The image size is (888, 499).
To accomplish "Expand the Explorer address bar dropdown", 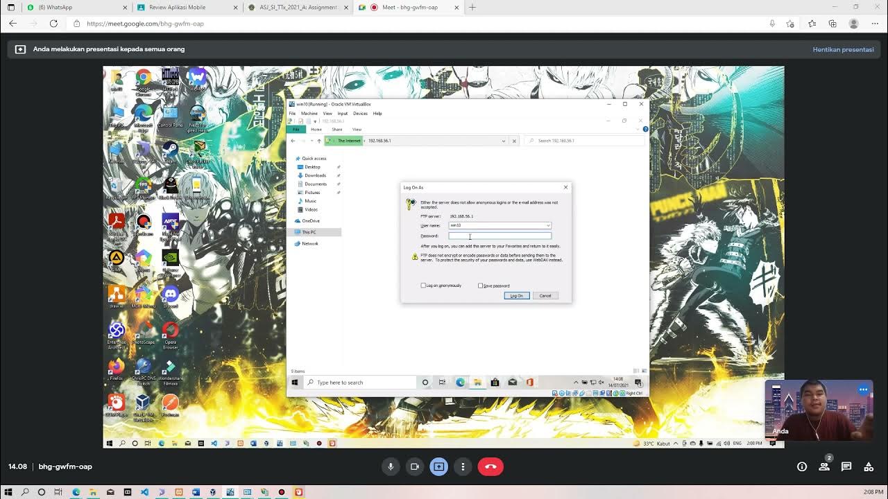I will 504,141.
